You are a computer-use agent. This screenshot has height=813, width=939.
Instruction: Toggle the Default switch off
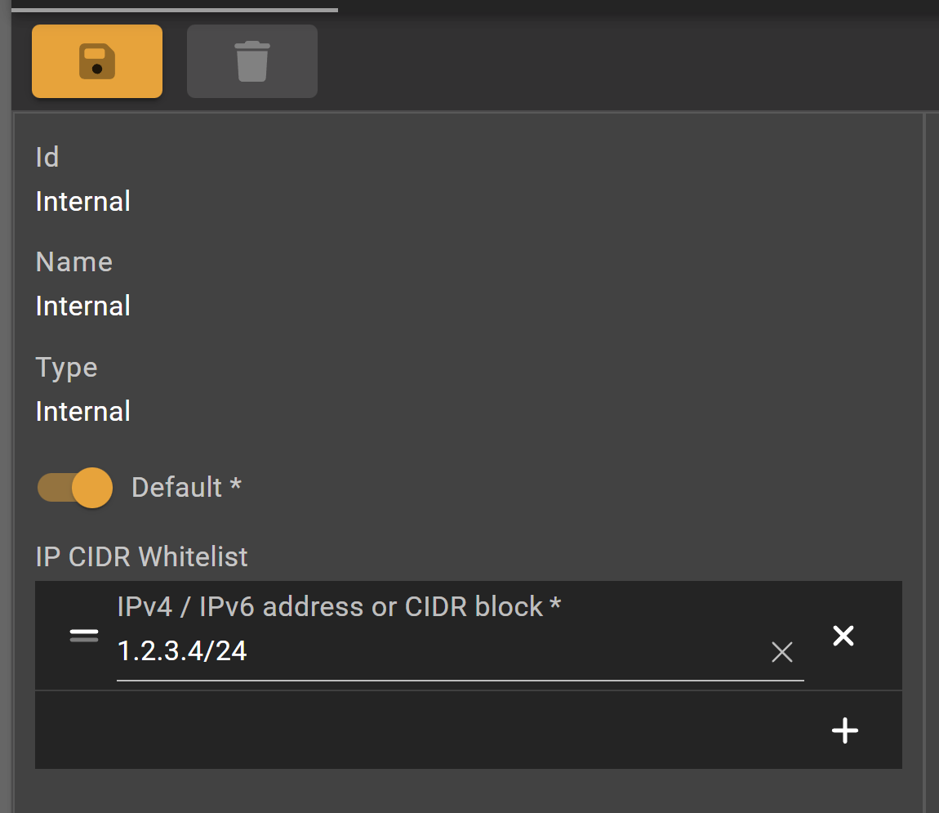75,488
